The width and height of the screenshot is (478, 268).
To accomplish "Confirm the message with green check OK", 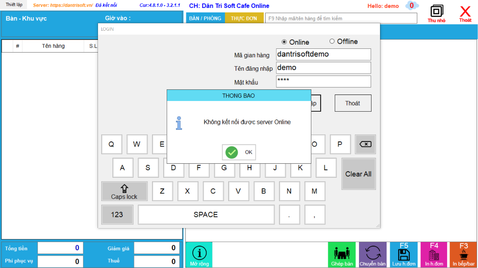I will coord(239,152).
